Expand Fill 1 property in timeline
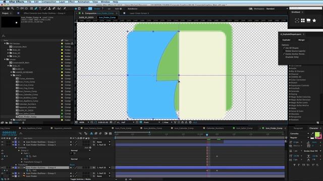This screenshot has width=323, height=181. 22,159
